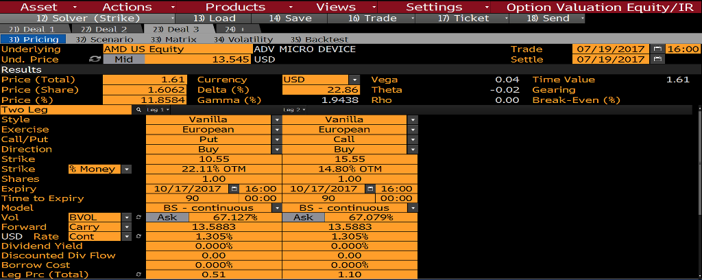Click the Delta (%) 22.86 field

[x=321, y=90]
